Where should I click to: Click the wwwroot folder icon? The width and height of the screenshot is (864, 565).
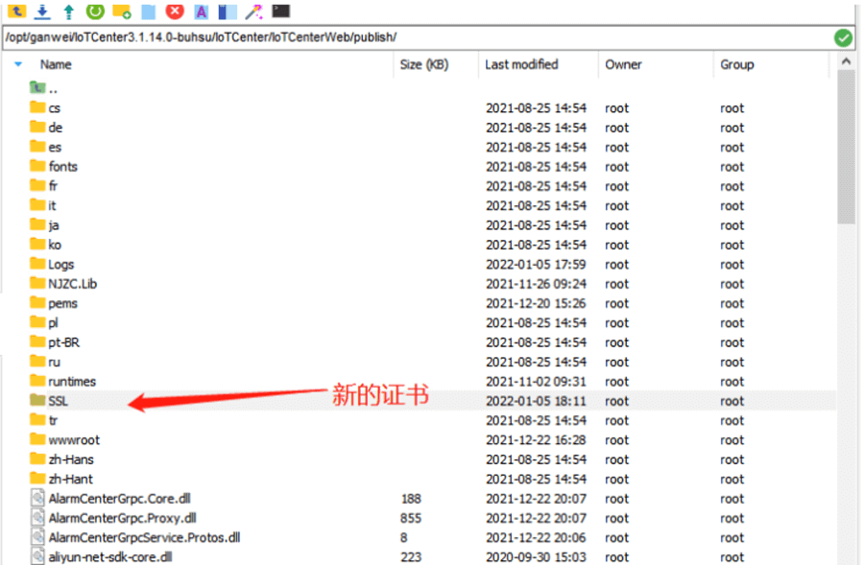37,439
